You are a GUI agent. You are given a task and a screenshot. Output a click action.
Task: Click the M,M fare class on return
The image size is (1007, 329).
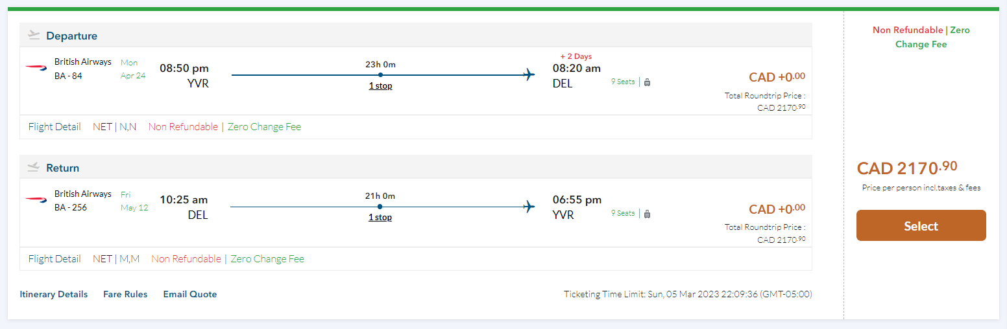[x=129, y=259]
